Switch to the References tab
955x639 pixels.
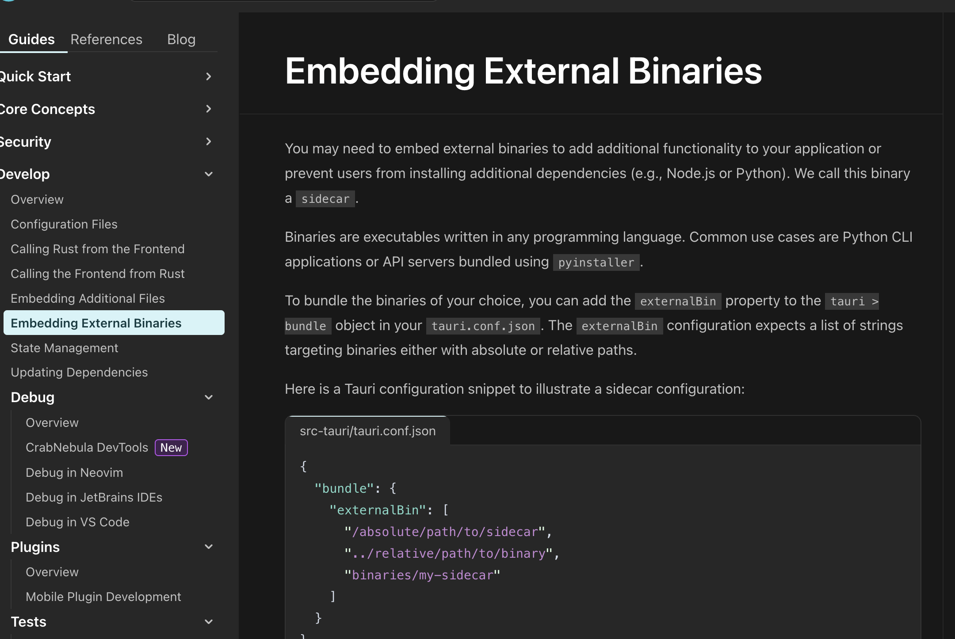[107, 39]
